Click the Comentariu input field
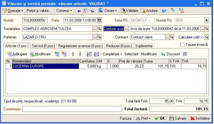 click(x=72, y=109)
